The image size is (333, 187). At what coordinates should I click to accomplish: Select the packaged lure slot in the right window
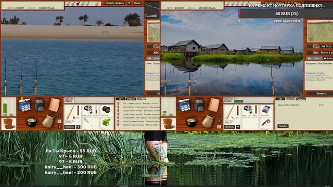266,110
